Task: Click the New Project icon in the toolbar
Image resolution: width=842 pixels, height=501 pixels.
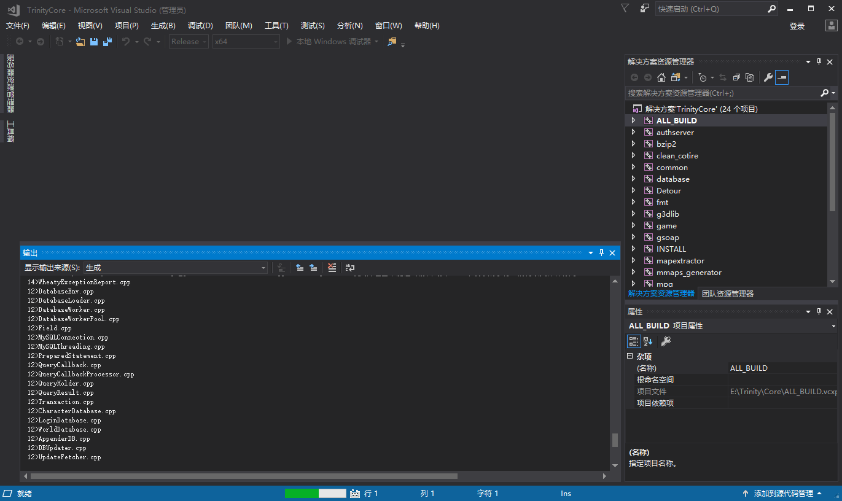Action: (60, 42)
